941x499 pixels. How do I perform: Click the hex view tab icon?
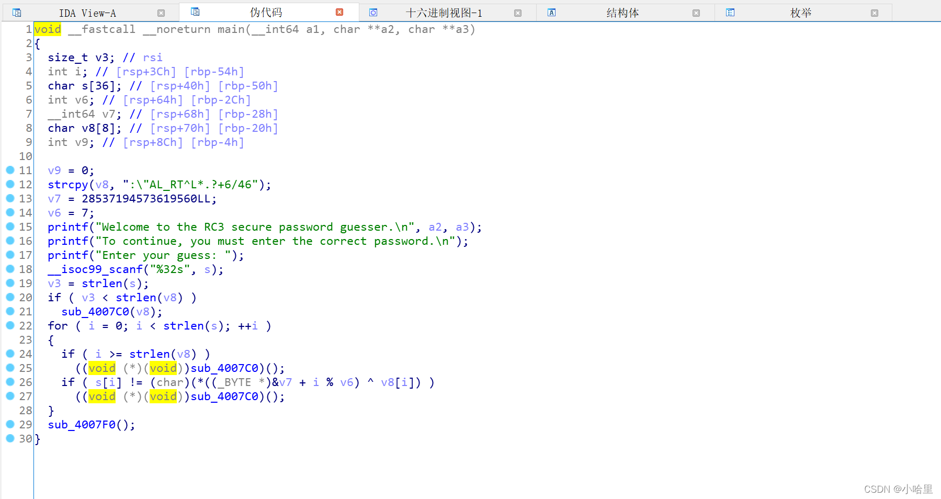[373, 13]
